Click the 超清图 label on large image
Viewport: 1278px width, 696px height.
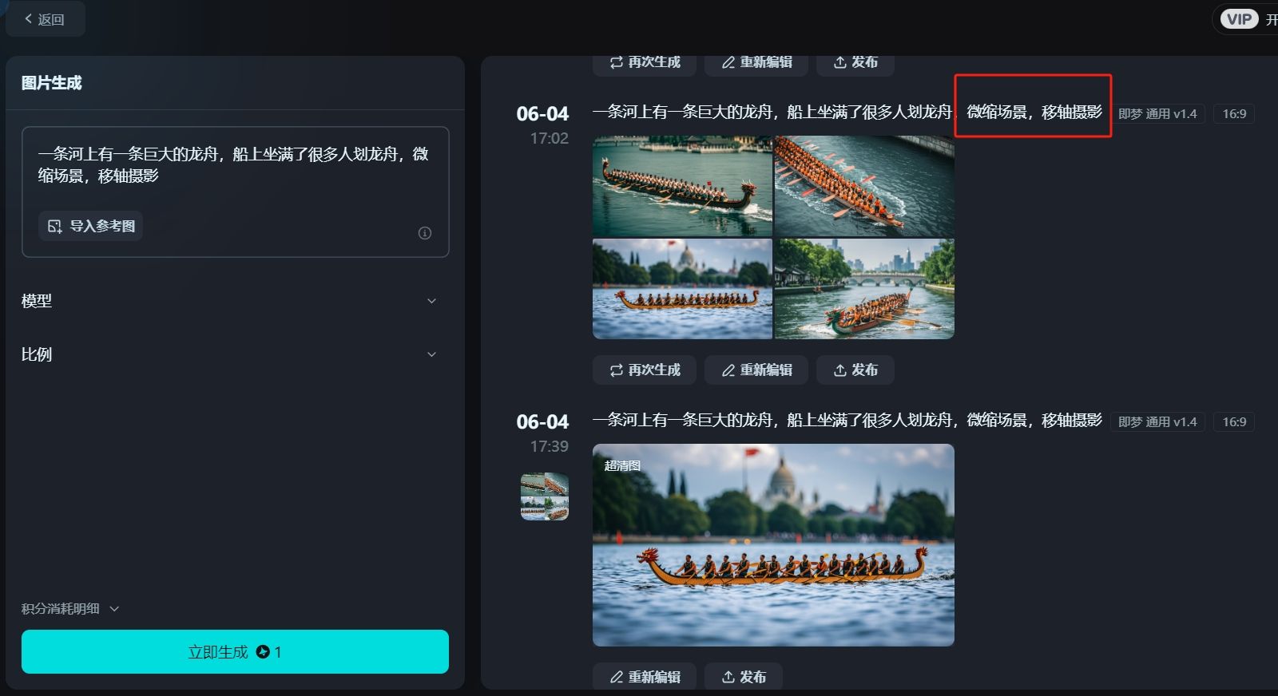tap(622, 465)
